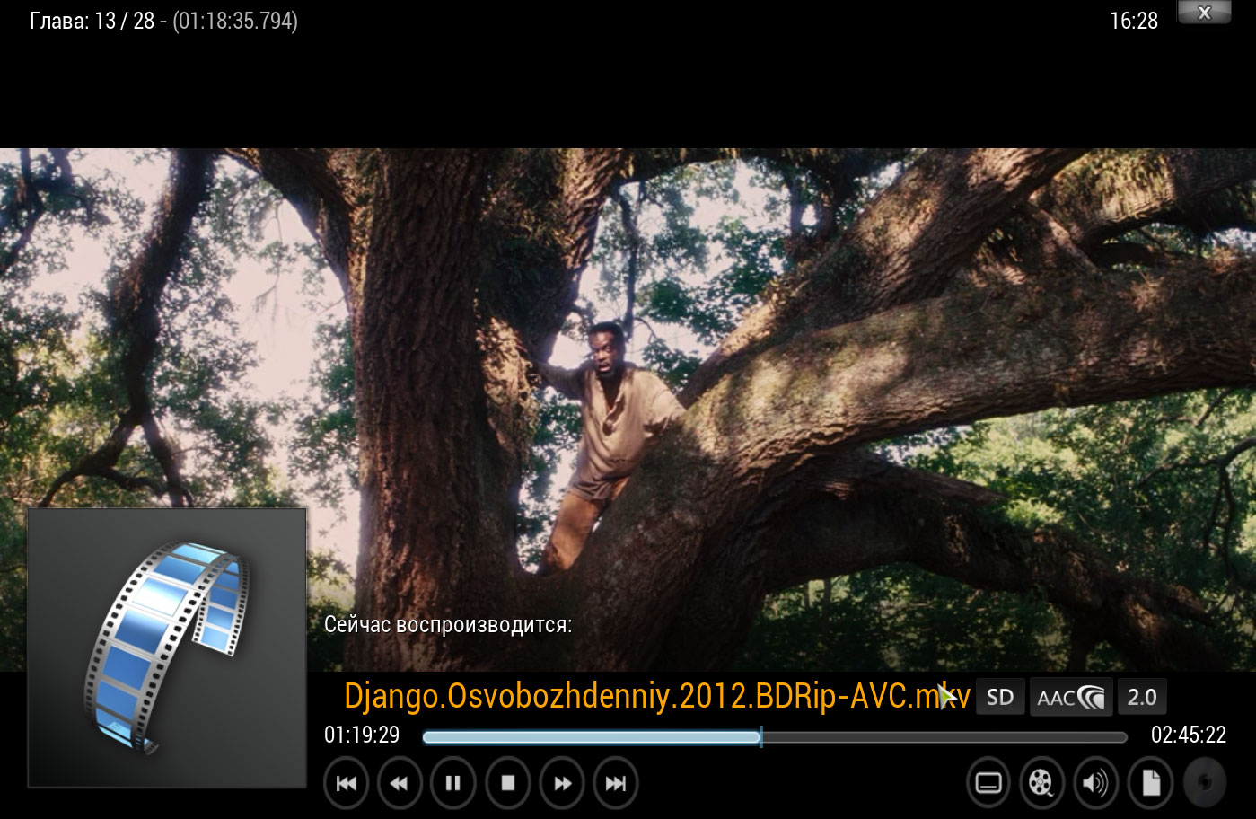Skip to the previous chapter
The width and height of the screenshot is (1256, 819).
pos(346,783)
